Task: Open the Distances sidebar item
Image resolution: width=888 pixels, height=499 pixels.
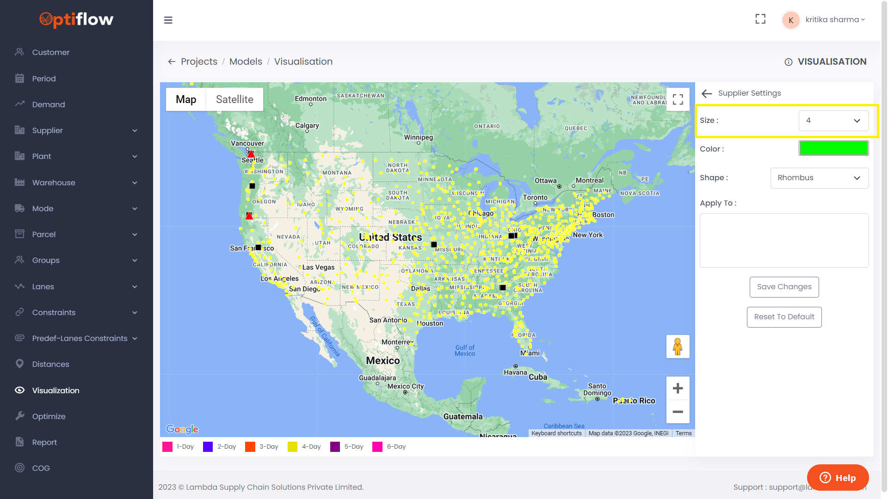Action: click(50, 364)
